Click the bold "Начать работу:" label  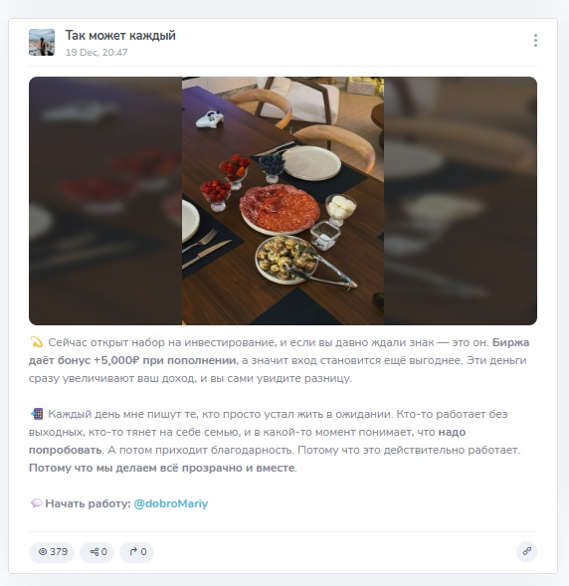pyautogui.click(x=88, y=503)
